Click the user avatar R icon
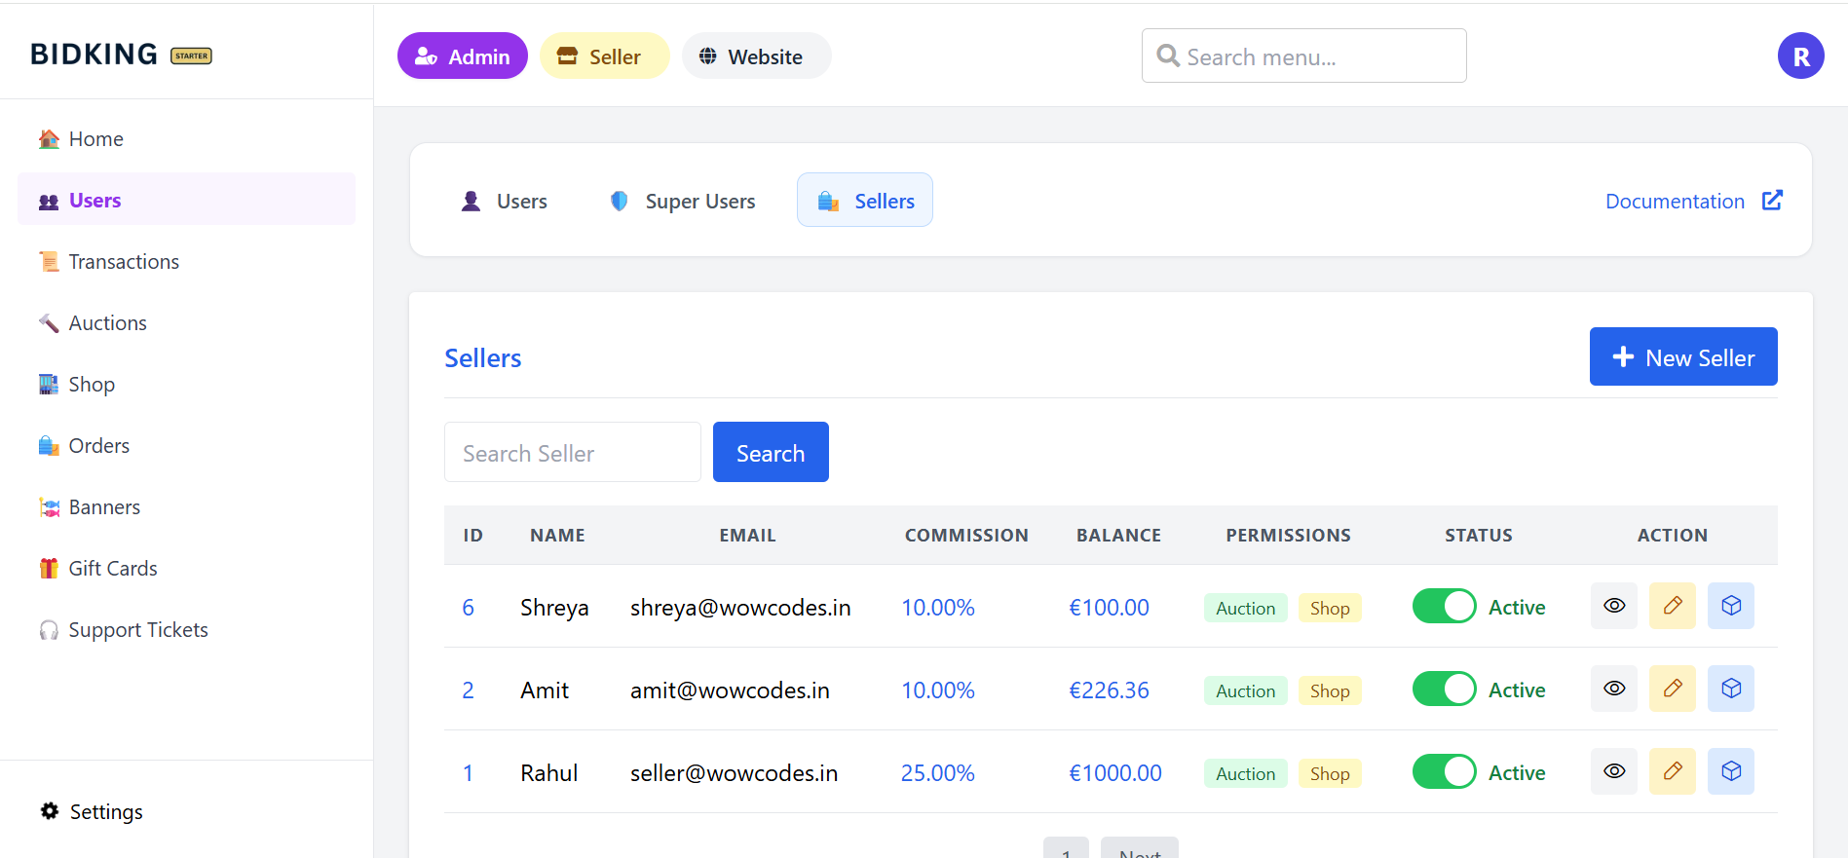Image resolution: width=1848 pixels, height=858 pixels. click(1800, 56)
